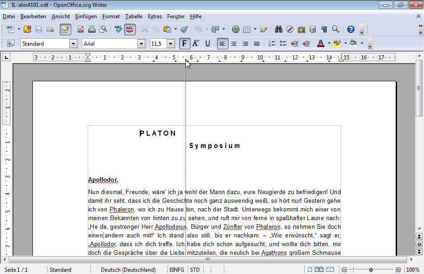Image resolution: width=424 pixels, height=274 pixels.
Task: Expand the font size 11,5 dropdown
Action: pos(170,44)
